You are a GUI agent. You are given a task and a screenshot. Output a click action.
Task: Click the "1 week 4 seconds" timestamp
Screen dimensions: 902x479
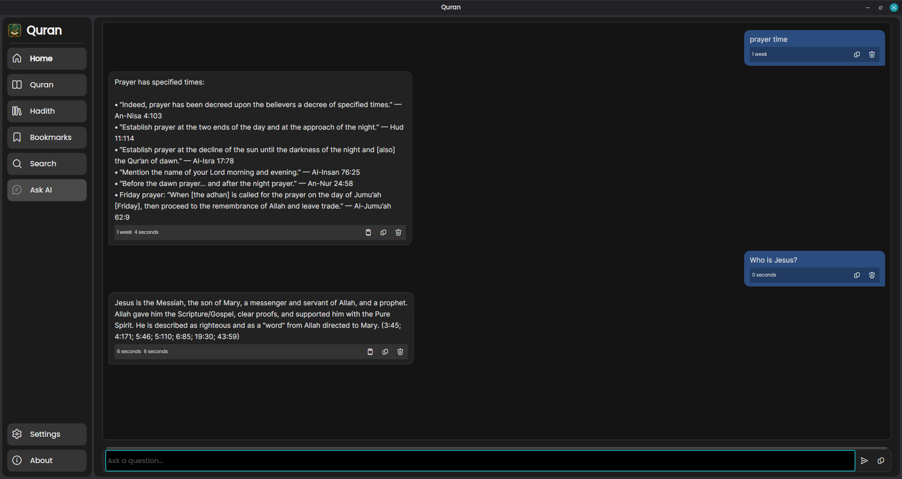[138, 232]
